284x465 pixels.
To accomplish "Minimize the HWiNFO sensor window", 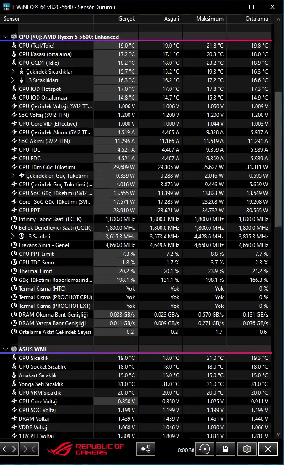I will [231, 7].
